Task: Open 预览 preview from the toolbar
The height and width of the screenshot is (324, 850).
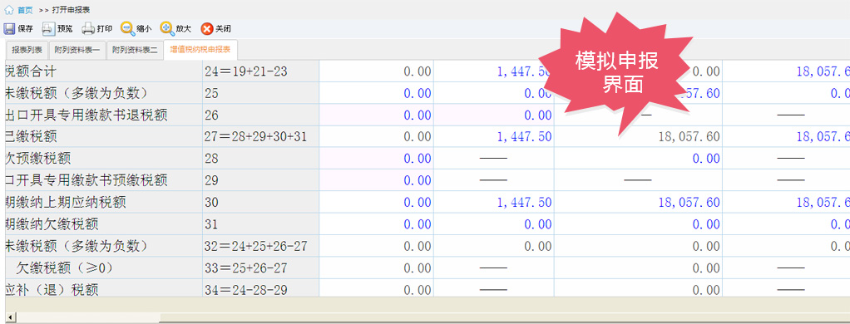Action: pos(49,29)
